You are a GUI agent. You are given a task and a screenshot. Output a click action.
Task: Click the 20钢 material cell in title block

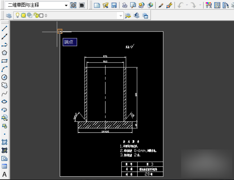click(x=150, y=174)
